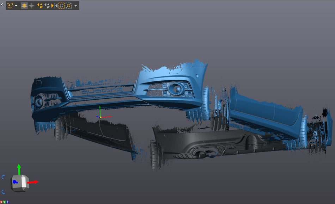The height and width of the screenshot is (204, 335).
Task: Click the lower blue rotate arrow
Action: pos(4,192)
